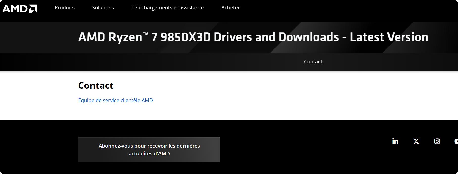Open Téléchargements et assistance menu
The height and width of the screenshot is (174, 458).
click(168, 8)
